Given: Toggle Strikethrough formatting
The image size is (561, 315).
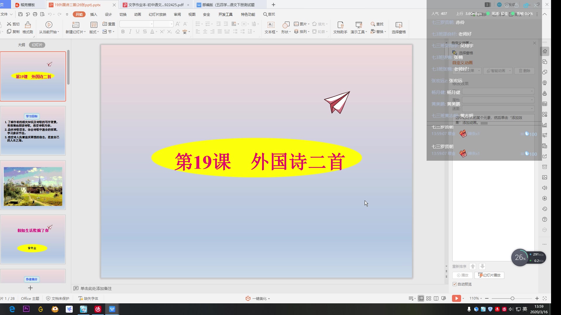Looking at the screenshot, I should point(145,32).
